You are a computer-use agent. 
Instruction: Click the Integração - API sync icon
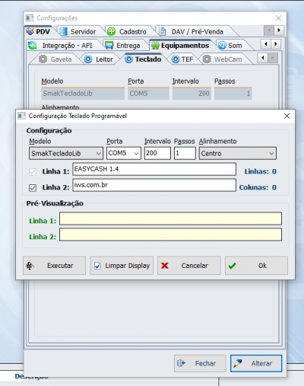33,46
